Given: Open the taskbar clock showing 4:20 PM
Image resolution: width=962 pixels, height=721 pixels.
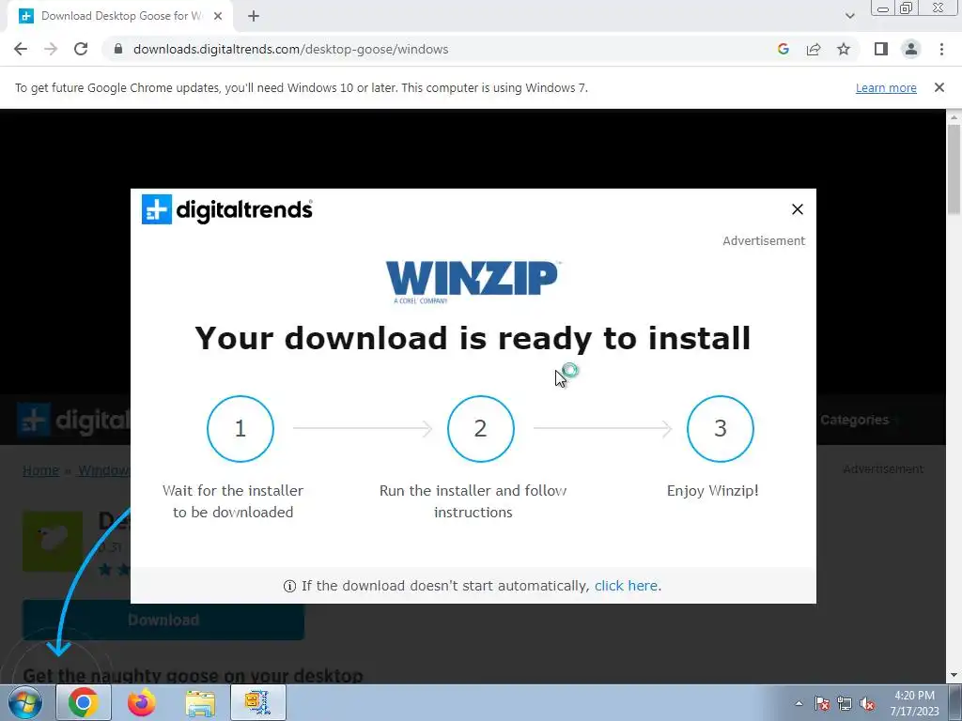Looking at the screenshot, I should [x=914, y=703].
